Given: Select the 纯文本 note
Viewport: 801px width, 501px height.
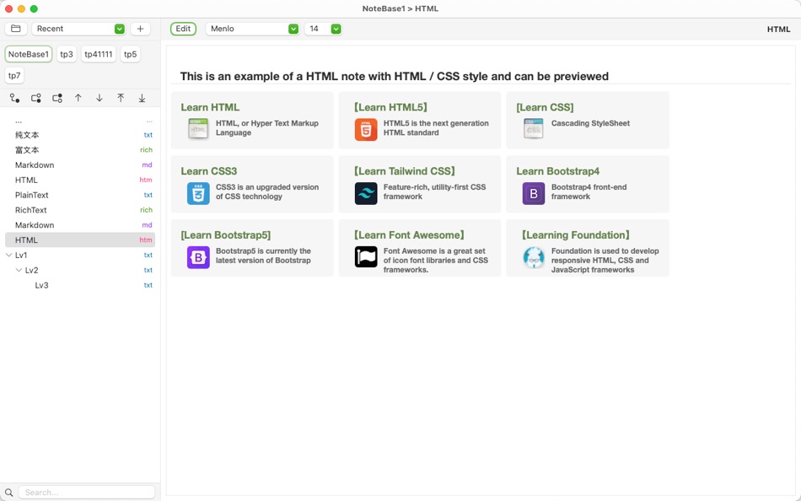Looking at the screenshot, I should [80, 135].
